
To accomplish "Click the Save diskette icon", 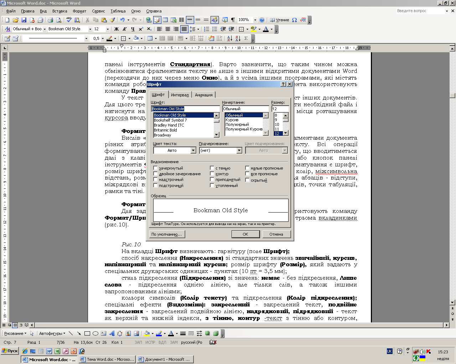I will tap(24, 20).
